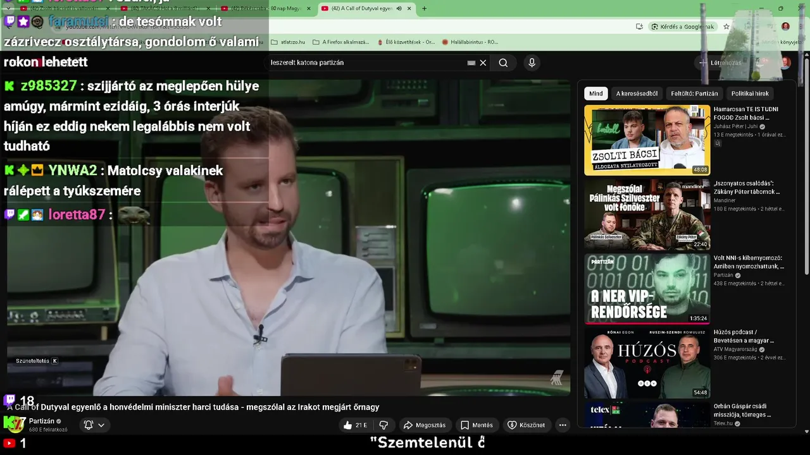Click the Létrehozás create button

(720, 63)
